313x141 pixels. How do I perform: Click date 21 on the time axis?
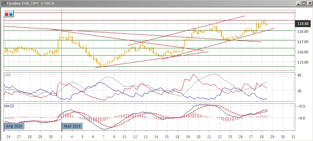click(x=209, y=137)
